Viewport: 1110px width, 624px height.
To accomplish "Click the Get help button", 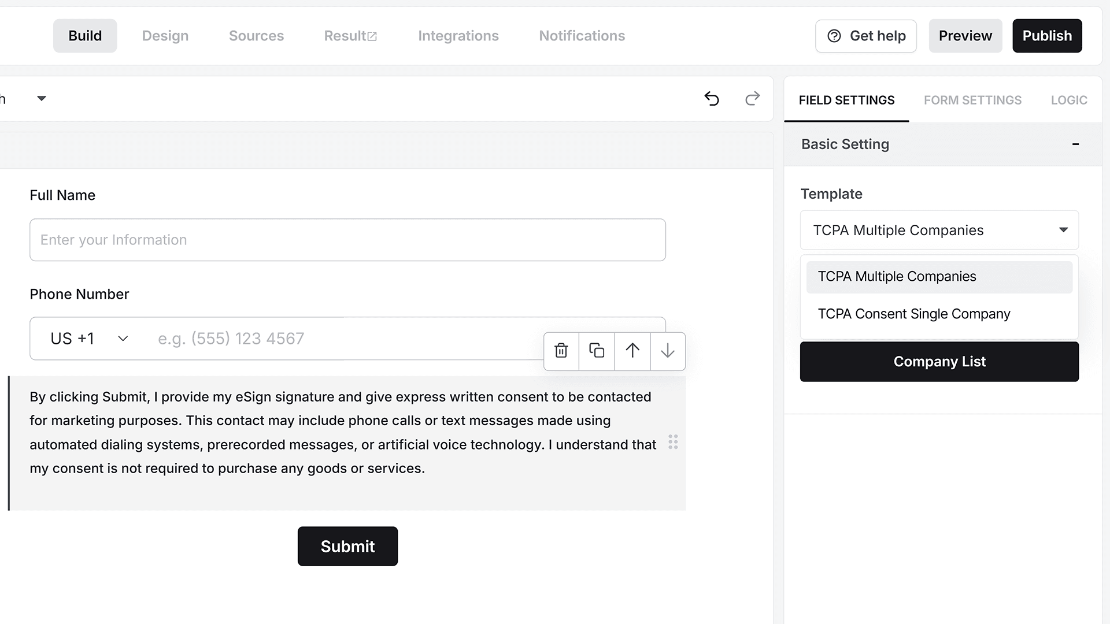I will pos(866,36).
